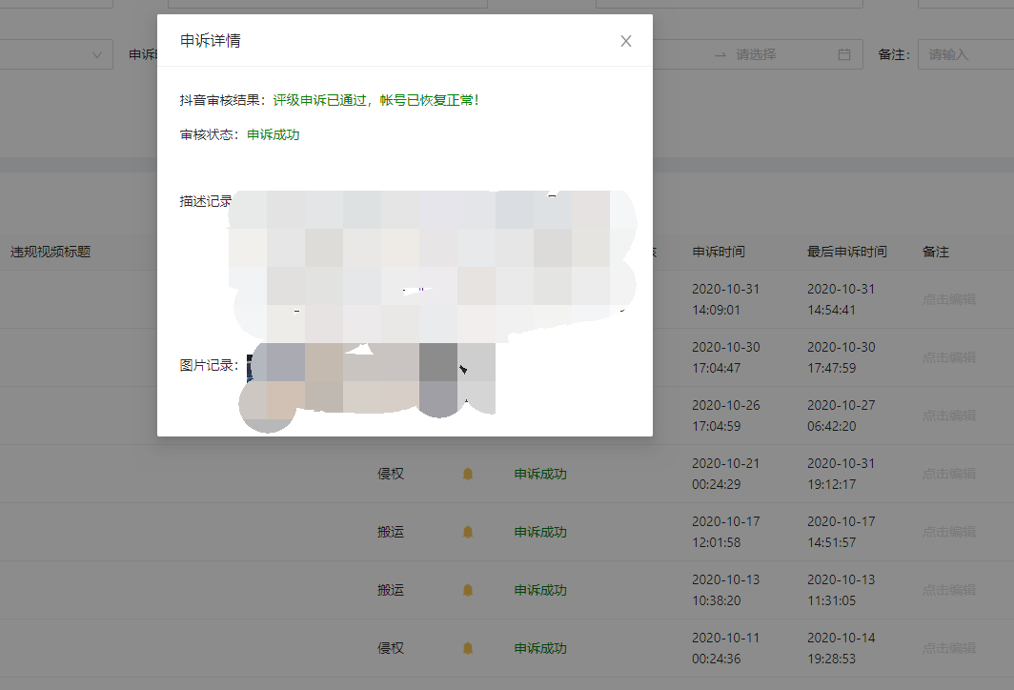The width and height of the screenshot is (1014, 690).
Task: Click 点击编辑 for 2020-10-21 00:24:29 row
Action: click(948, 474)
